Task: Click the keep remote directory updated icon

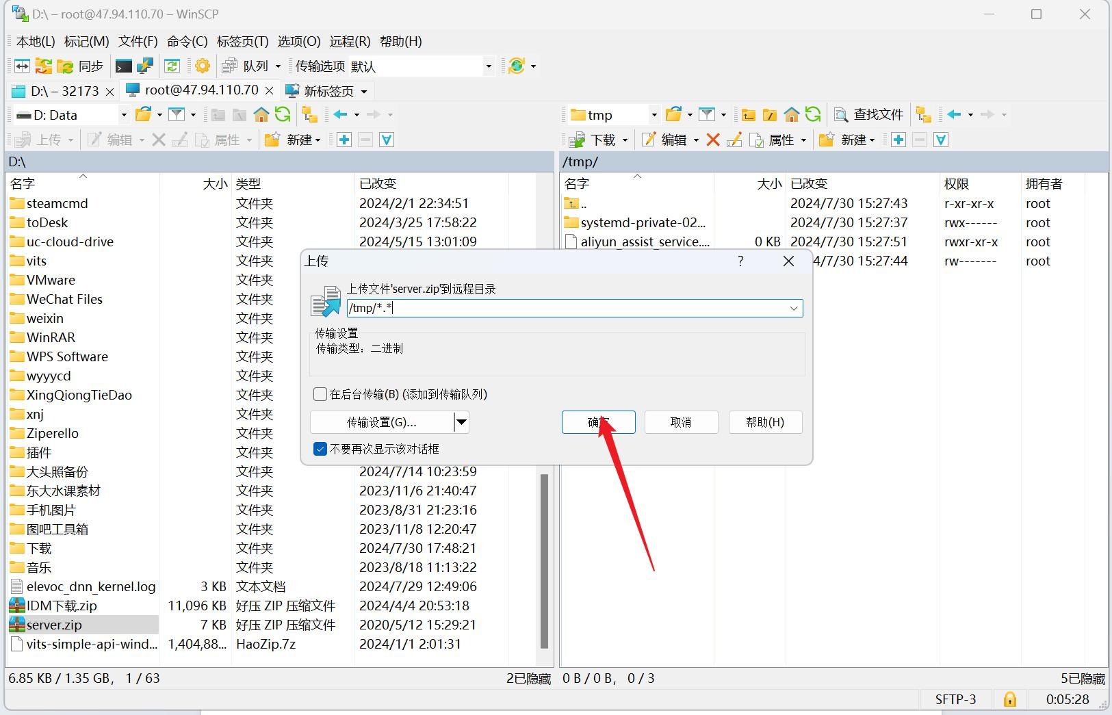Action: coord(172,66)
